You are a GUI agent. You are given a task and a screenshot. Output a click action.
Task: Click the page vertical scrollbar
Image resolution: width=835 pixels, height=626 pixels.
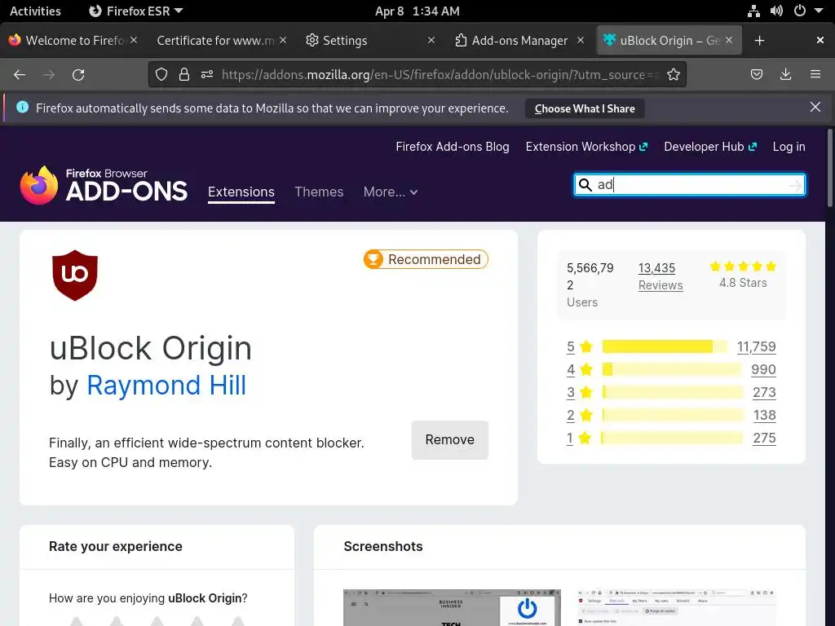pyautogui.click(x=829, y=168)
